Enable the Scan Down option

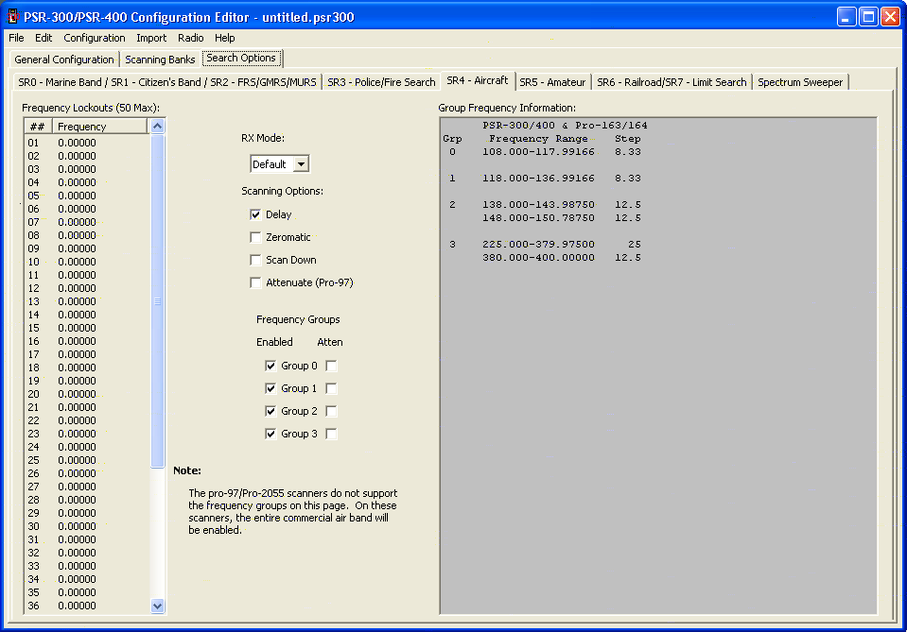tap(255, 260)
